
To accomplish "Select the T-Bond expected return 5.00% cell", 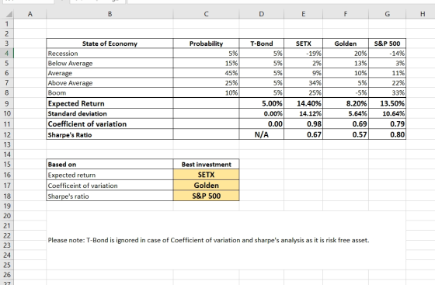I will (261, 103).
